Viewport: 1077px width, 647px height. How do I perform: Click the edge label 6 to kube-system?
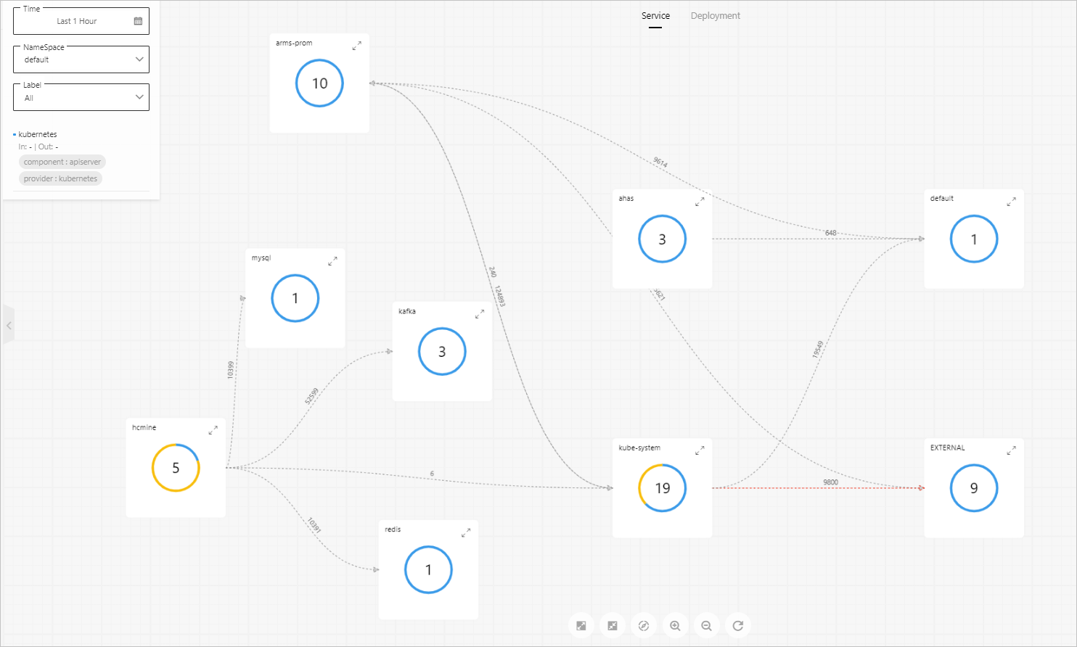pos(432,474)
